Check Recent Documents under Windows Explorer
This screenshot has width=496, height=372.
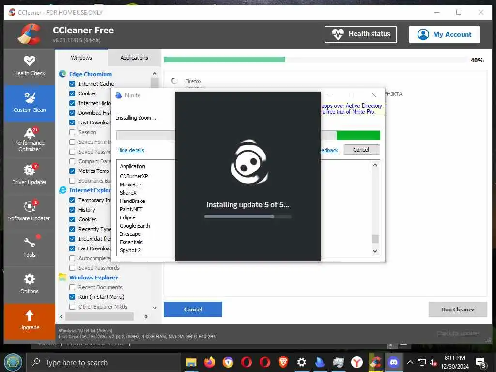click(x=72, y=287)
